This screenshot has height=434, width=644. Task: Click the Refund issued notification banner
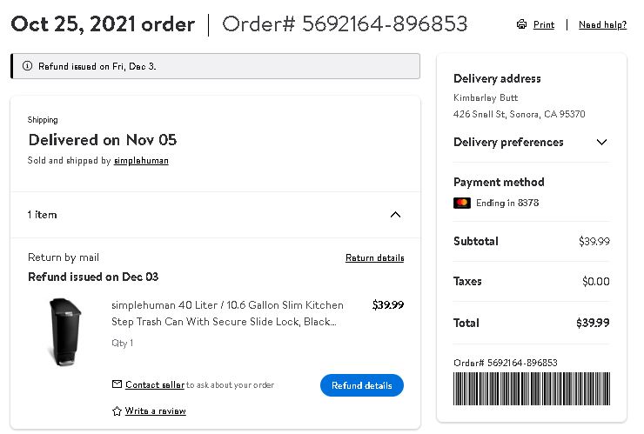215,66
